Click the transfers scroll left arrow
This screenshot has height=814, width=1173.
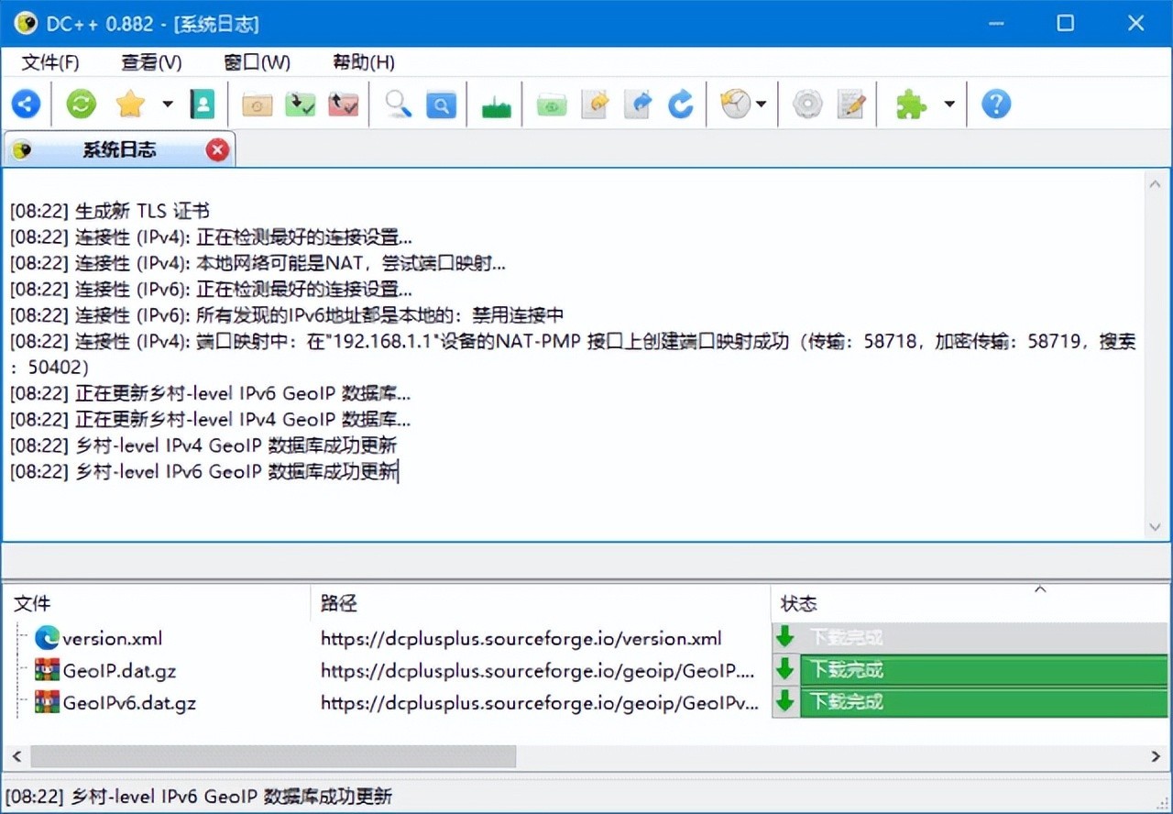16,756
